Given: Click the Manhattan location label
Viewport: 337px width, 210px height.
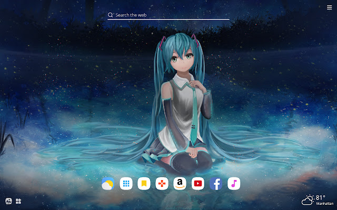Looking at the screenshot, I should (x=325, y=204).
